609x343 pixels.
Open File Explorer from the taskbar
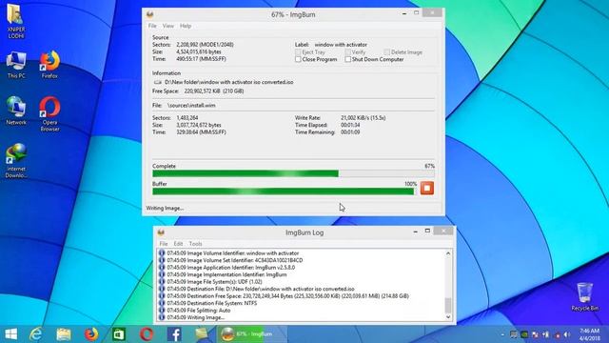tap(64, 334)
